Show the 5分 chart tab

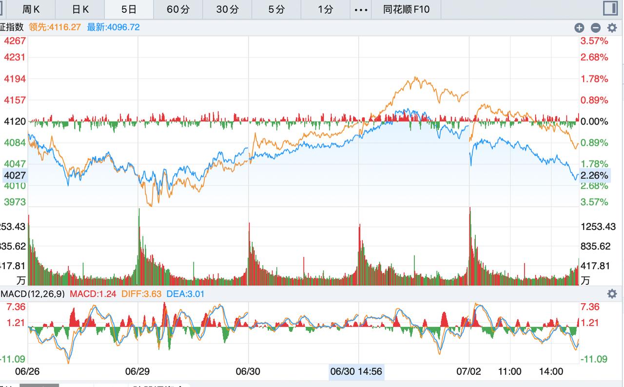pyautogui.click(x=276, y=9)
